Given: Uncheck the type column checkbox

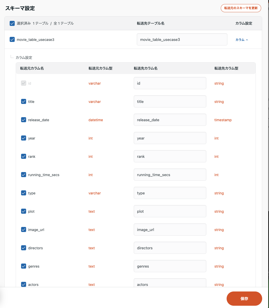Looking at the screenshot, I should pyautogui.click(x=24, y=193).
